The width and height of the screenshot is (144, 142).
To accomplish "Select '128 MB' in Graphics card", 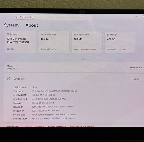I will pos(78,39).
